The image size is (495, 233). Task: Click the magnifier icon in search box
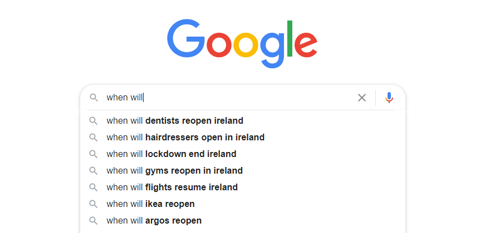click(x=94, y=98)
